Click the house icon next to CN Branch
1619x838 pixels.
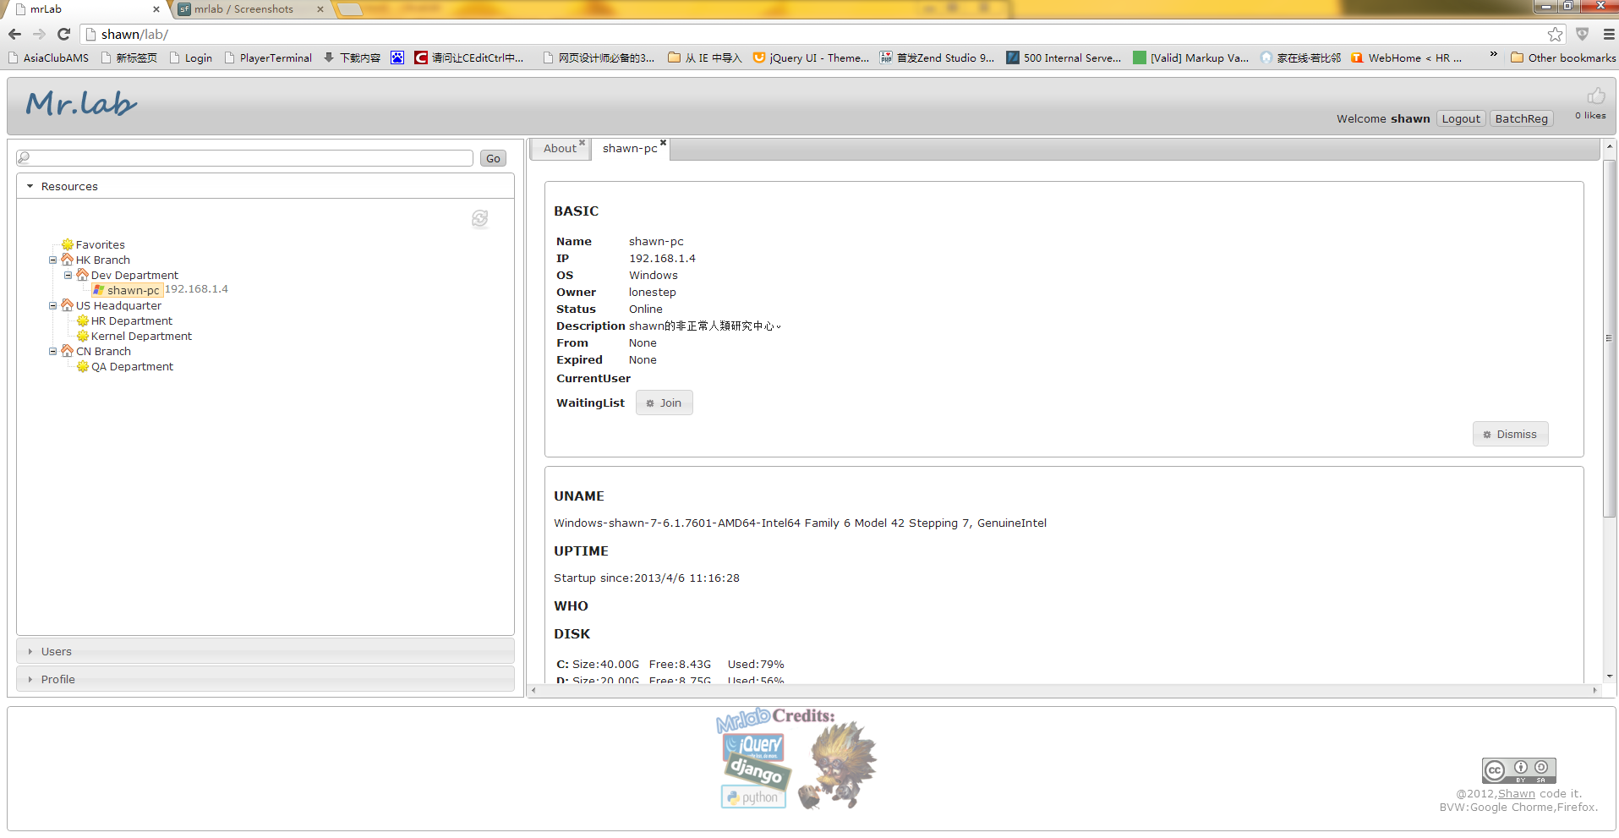[x=68, y=351]
